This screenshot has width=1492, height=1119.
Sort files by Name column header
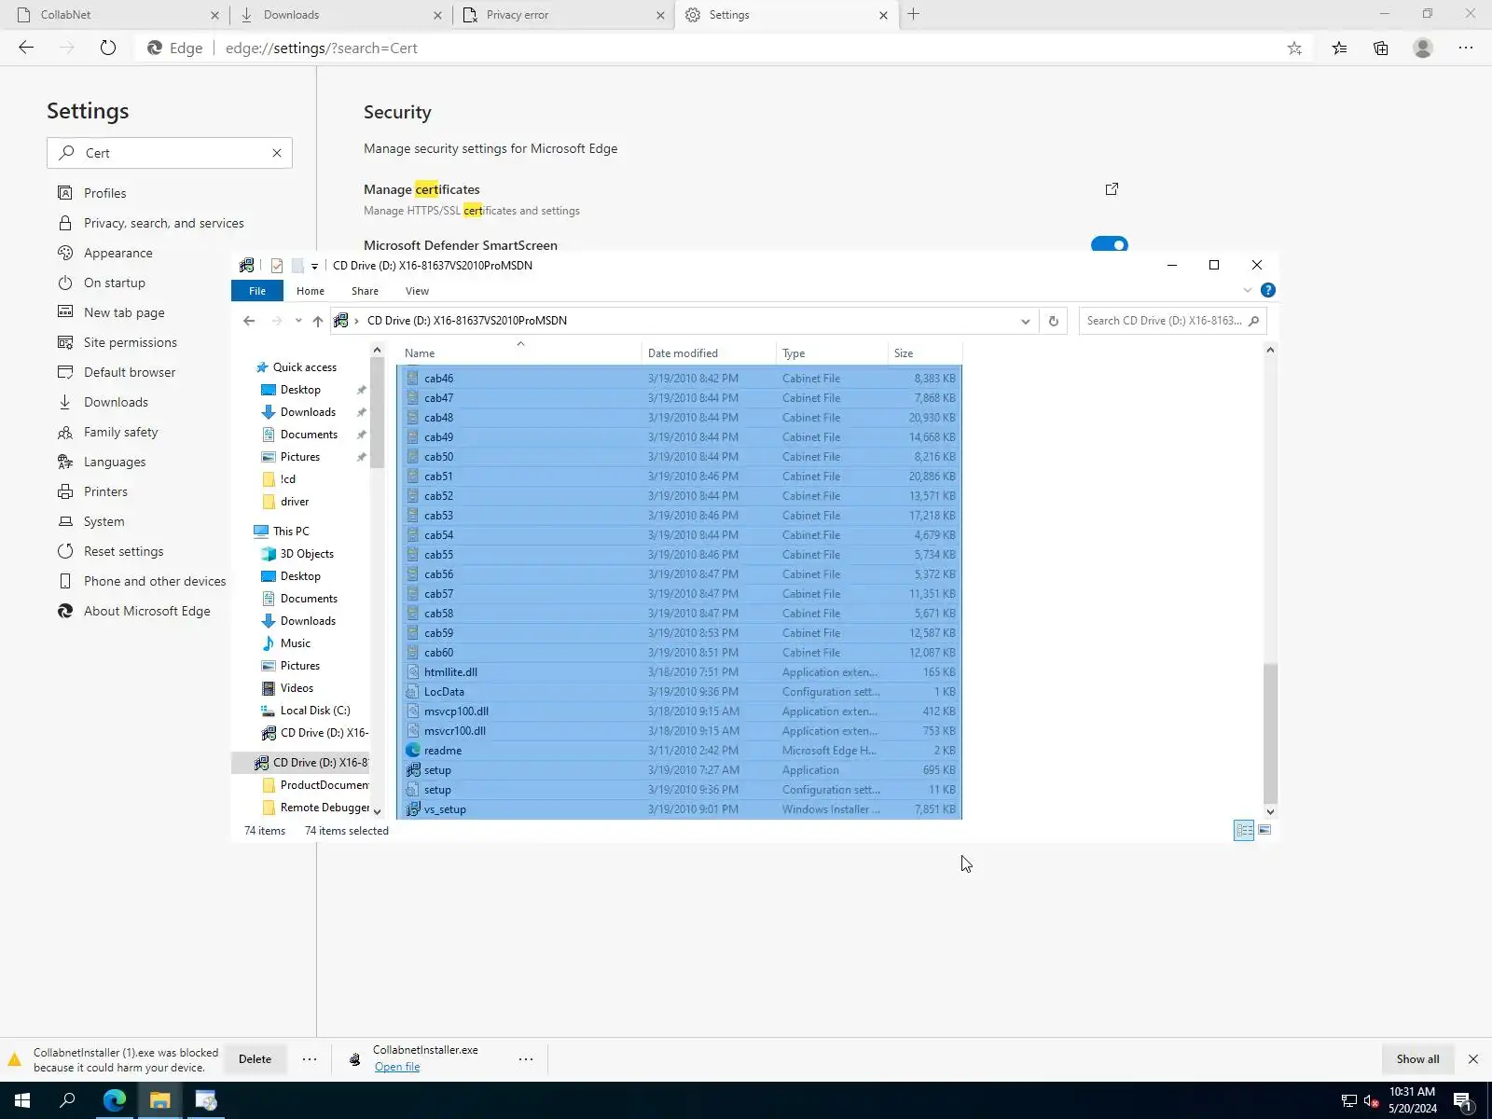pos(520,353)
